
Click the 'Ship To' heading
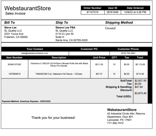(x=62, y=23)
